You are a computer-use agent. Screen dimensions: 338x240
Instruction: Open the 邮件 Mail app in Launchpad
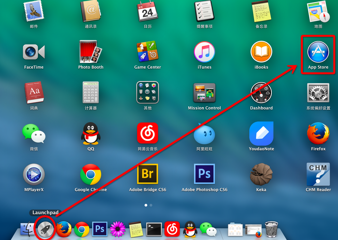[x=33, y=11]
